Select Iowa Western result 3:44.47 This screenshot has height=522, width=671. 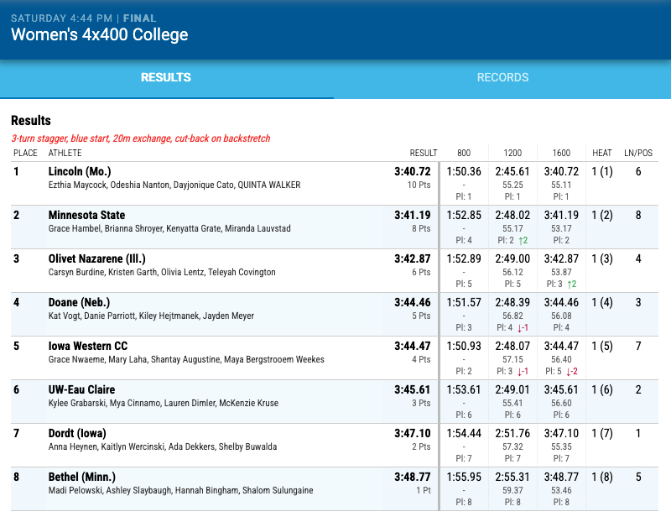tap(412, 347)
